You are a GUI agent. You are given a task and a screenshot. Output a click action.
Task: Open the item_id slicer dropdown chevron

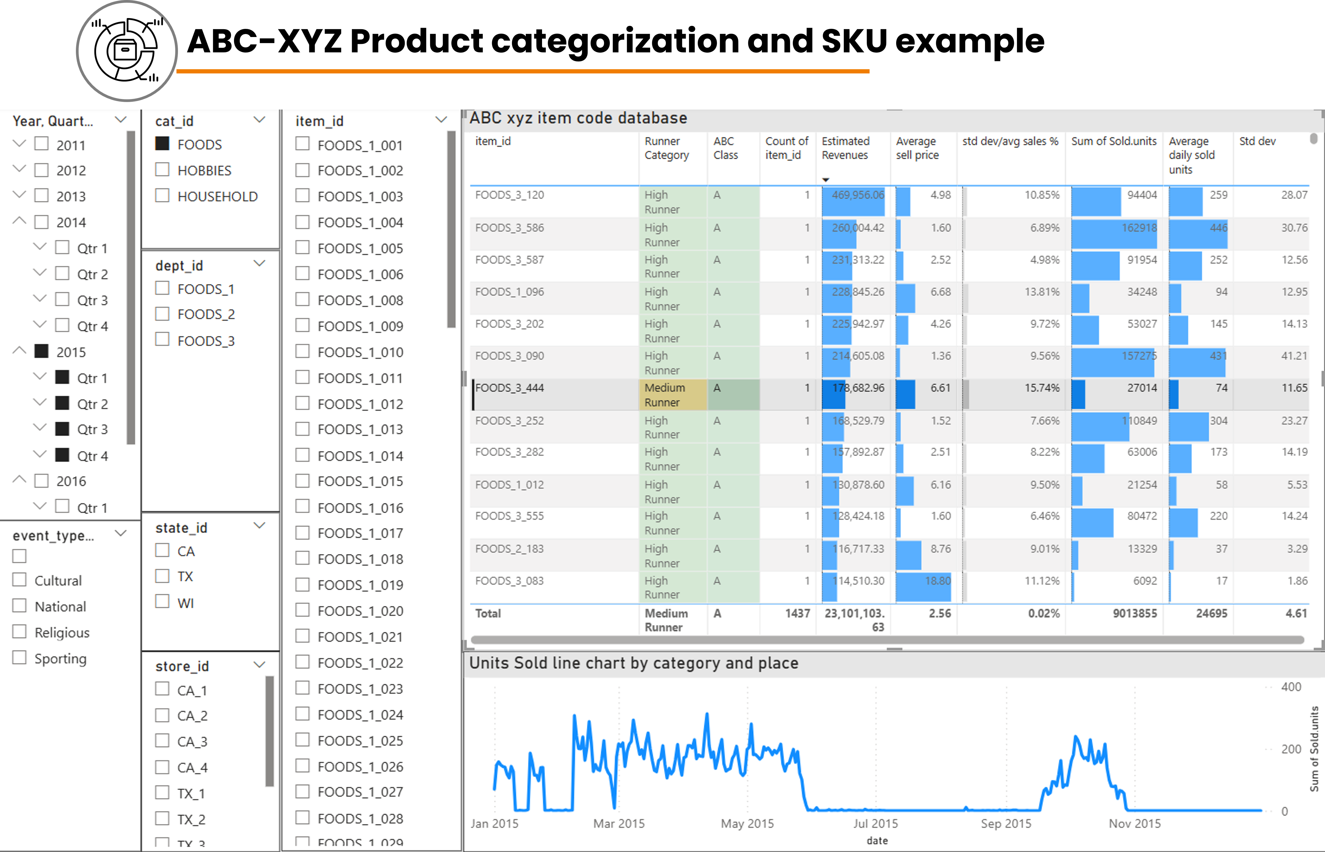pyautogui.click(x=441, y=120)
